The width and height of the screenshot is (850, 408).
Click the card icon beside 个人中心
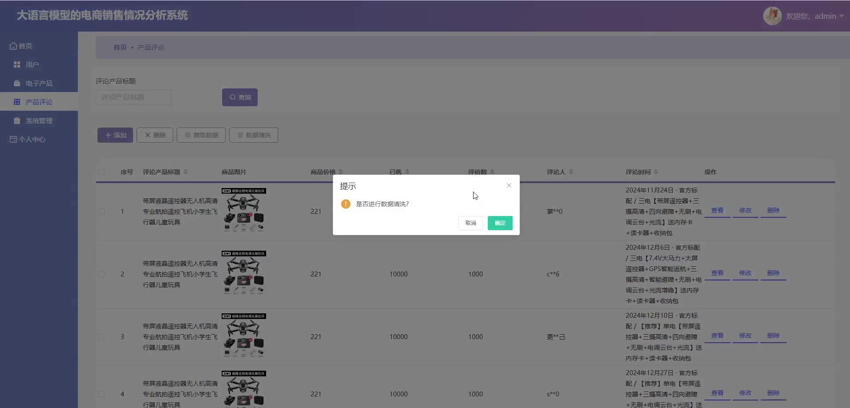pos(13,139)
